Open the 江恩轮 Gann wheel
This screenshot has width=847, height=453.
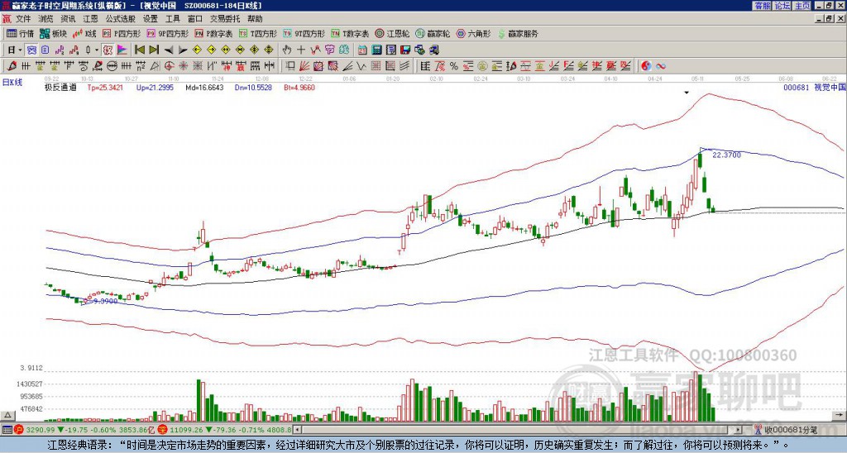coord(392,34)
